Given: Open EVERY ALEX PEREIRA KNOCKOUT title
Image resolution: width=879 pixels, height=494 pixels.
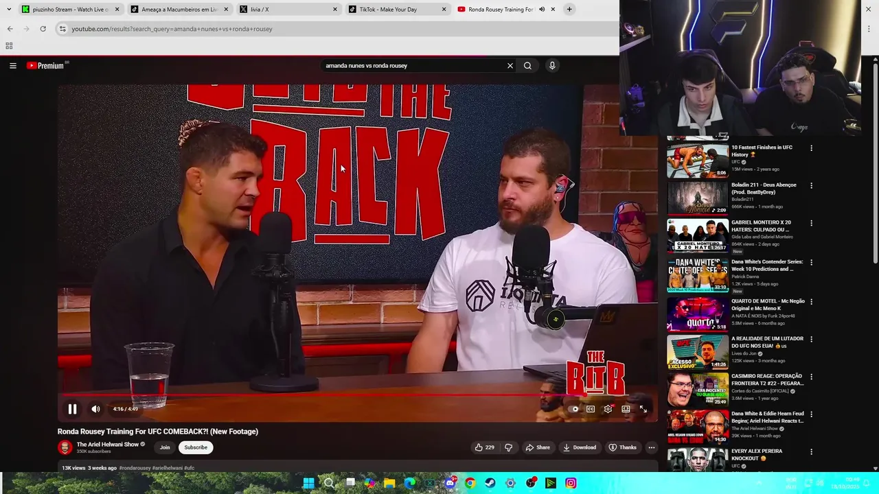Looking at the screenshot, I should 757,455.
